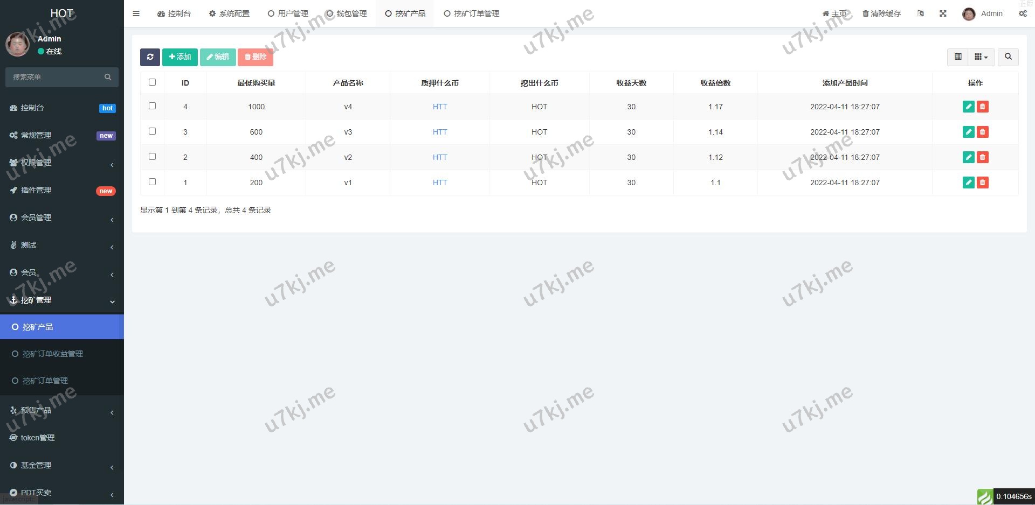Open 挖矿订单收益管理 in the sidebar
Screen dimensions: 1035x505
click(x=52, y=354)
